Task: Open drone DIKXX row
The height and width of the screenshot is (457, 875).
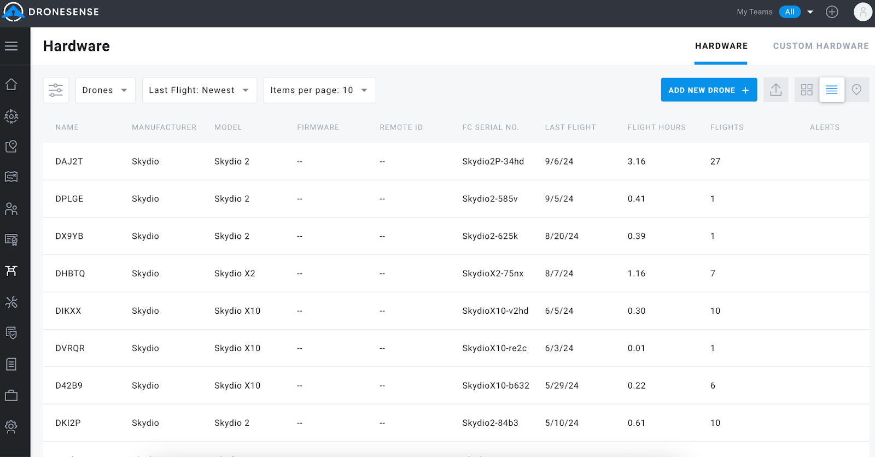Action: 456,311
